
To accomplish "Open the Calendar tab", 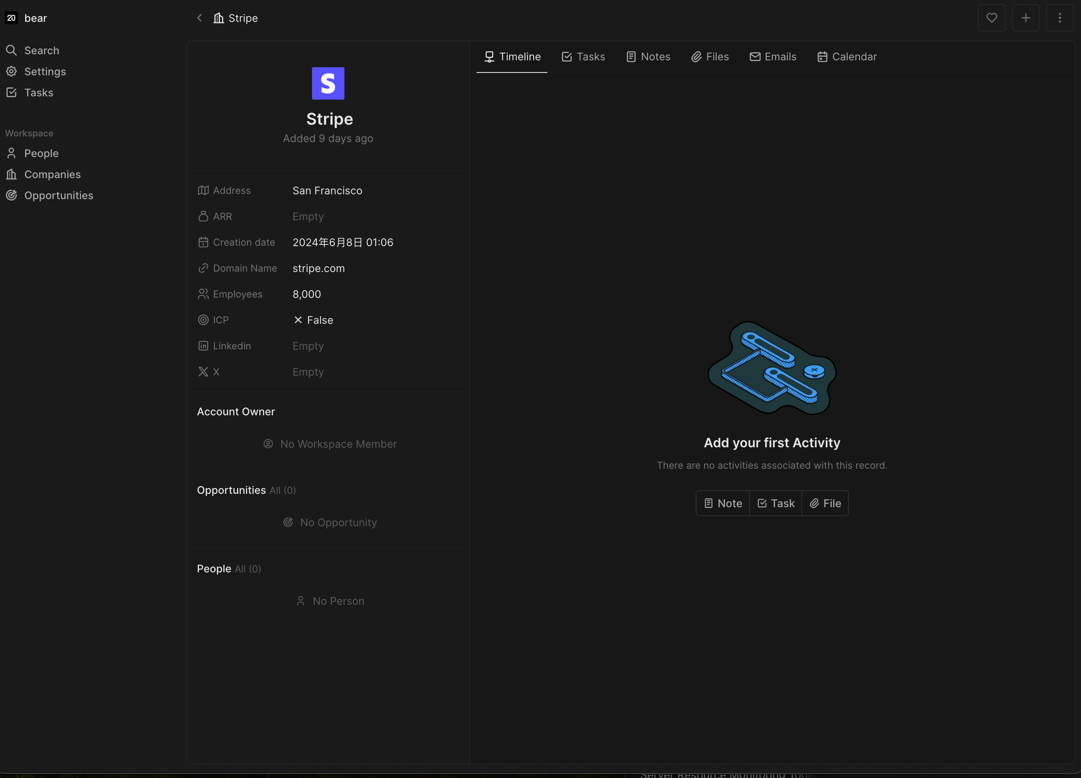I will (847, 57).
